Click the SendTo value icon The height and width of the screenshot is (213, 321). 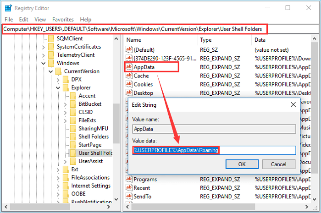coord(129,197)
